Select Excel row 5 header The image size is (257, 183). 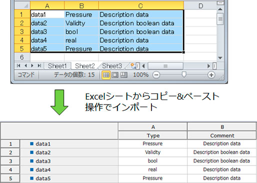(22, 48)
